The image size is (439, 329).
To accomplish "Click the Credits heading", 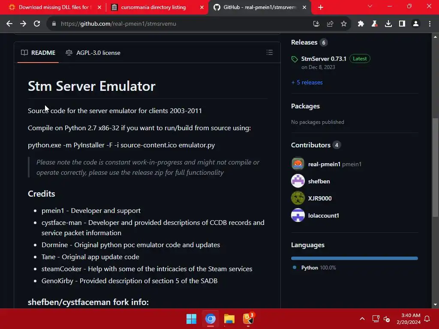I will [42, 194].
